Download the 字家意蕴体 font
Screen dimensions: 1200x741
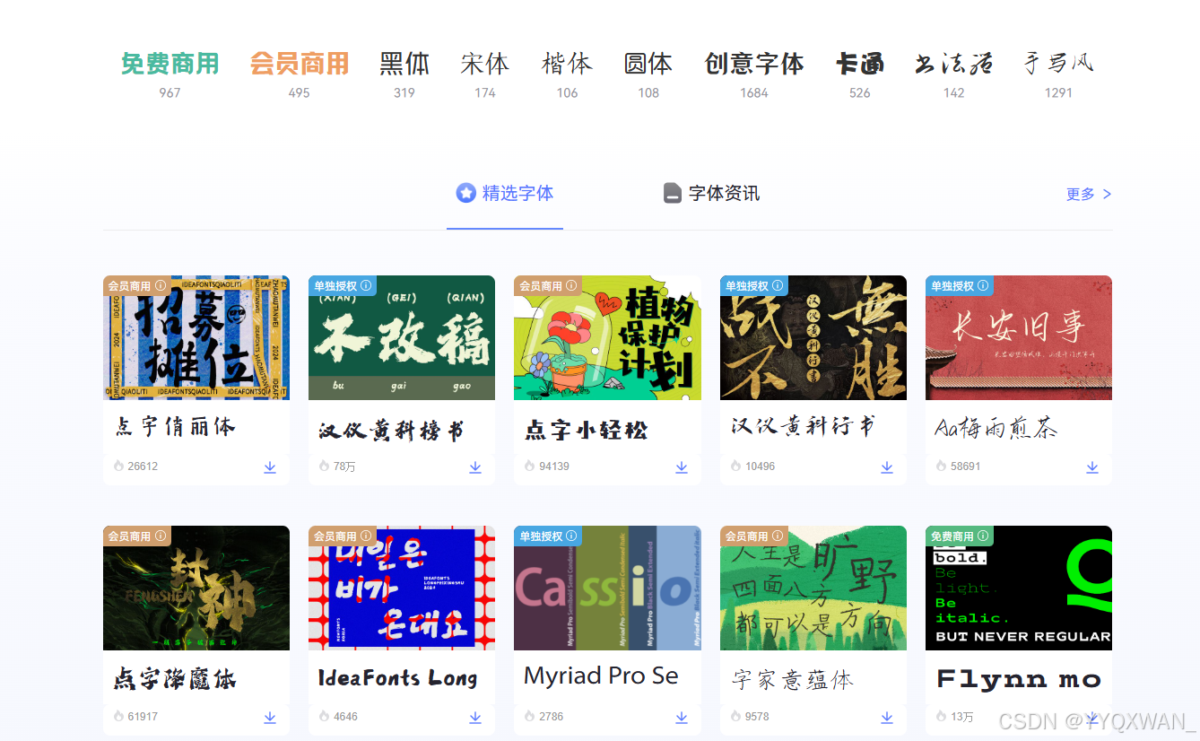(887, 718)
